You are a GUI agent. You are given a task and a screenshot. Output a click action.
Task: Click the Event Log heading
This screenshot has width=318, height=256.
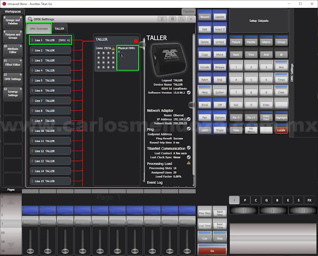155,182
